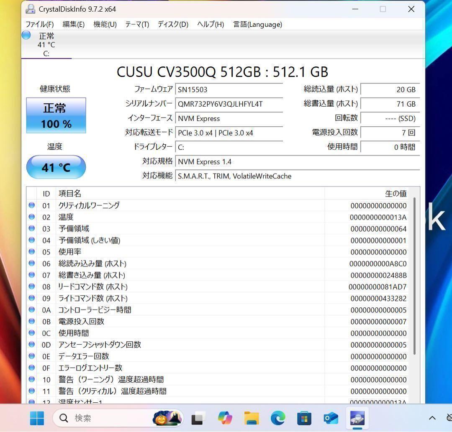Open the 機能(N) menu
The height and width of the screenshot is (432, 452).
click(x=105, y=24)
